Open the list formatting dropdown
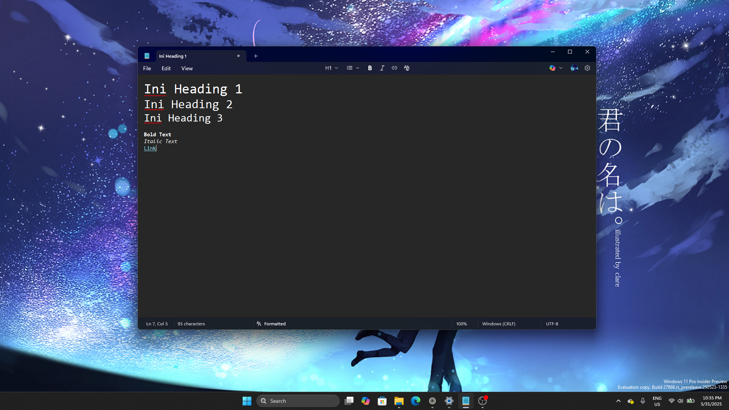This screenshot has width=729, height=410. [353, 68]
